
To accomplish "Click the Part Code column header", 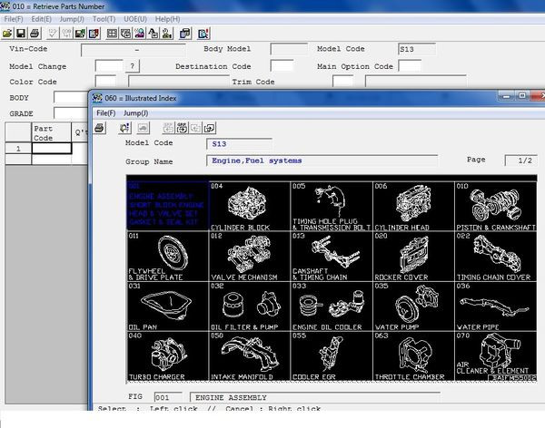I will 51,132.
